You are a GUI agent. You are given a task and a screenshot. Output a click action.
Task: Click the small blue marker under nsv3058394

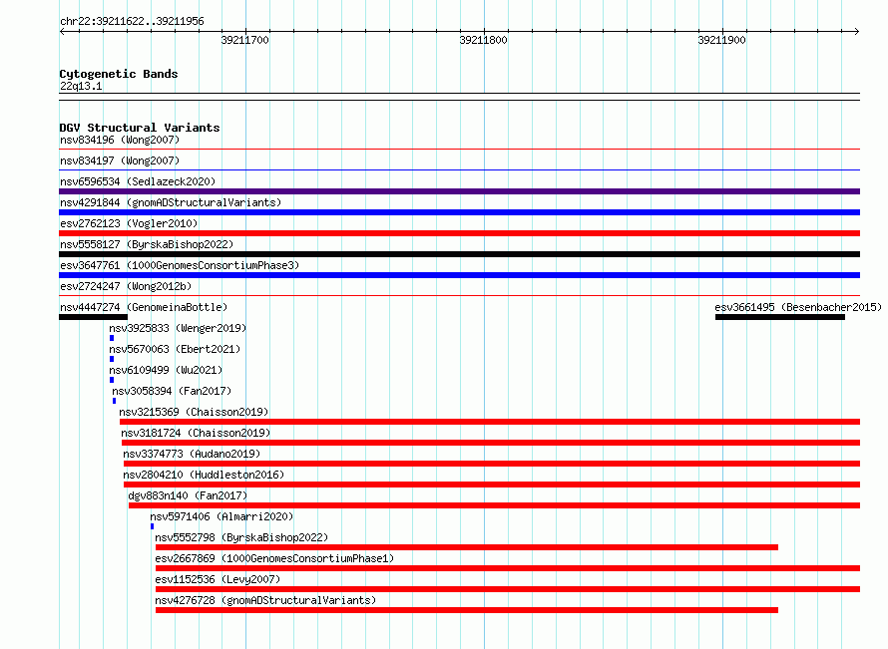pyautogui.click(x=114, y=401)
